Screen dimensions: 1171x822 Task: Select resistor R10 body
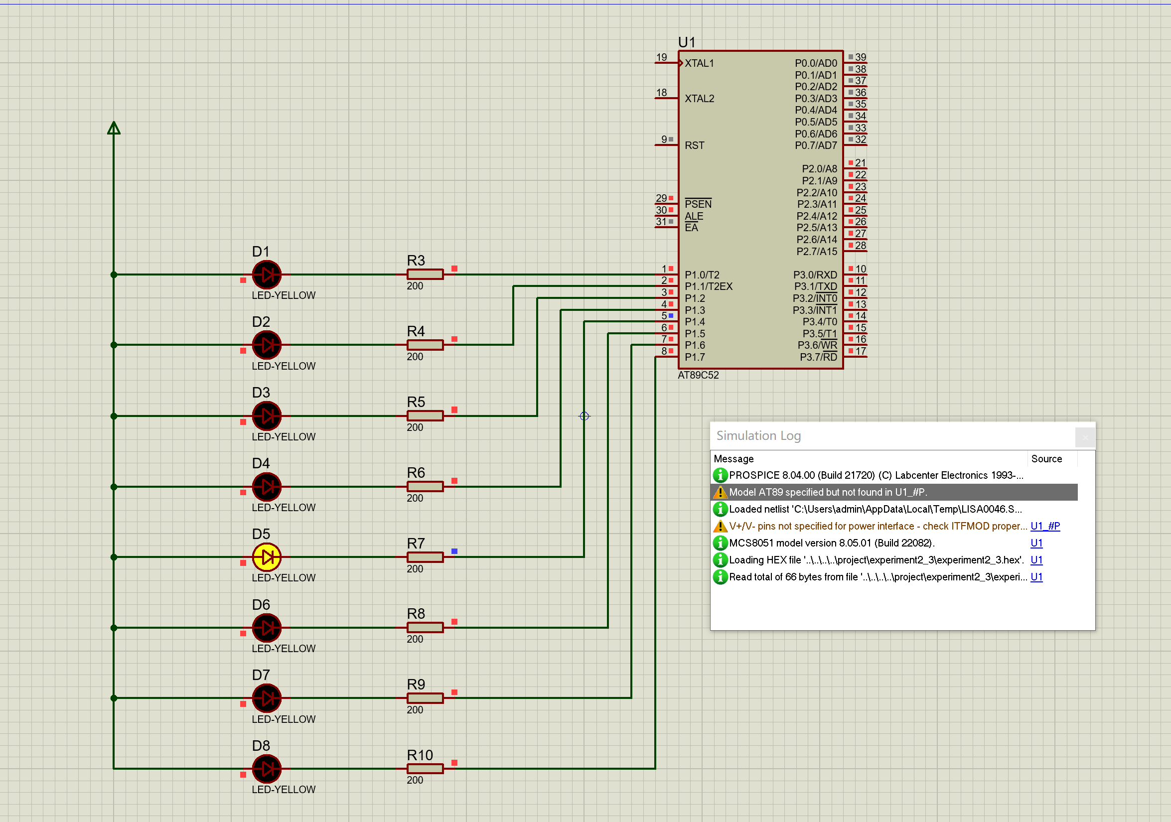tap(426, 769)
